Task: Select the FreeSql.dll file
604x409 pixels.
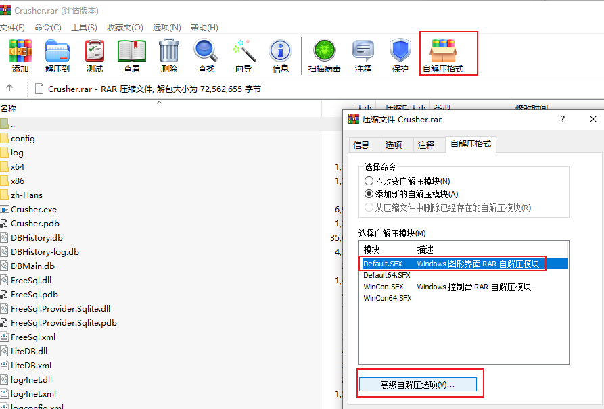Action: (x=31, y=281)
